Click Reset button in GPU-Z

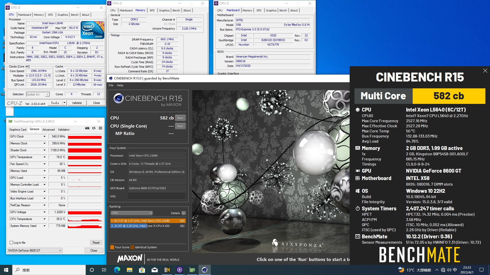pyautogui.click(x=96, y=243)
